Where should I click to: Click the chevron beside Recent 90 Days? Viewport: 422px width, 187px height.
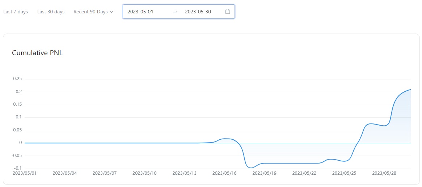(111, 12)
